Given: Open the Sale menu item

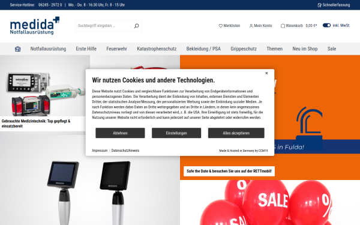Looking at the screenshot, I should (x=332, y=49).
